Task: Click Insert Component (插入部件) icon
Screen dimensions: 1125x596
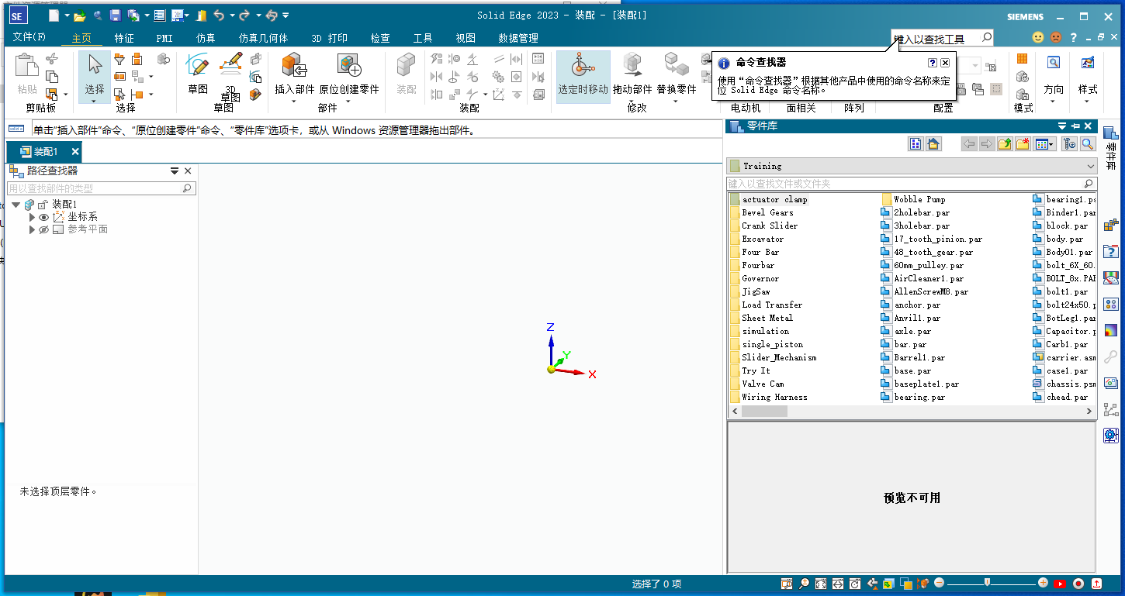Action: tap(294, 67)
